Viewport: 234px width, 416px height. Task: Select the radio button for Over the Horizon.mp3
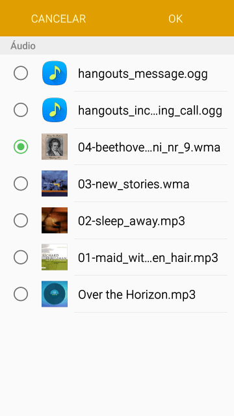pos(21,294)
